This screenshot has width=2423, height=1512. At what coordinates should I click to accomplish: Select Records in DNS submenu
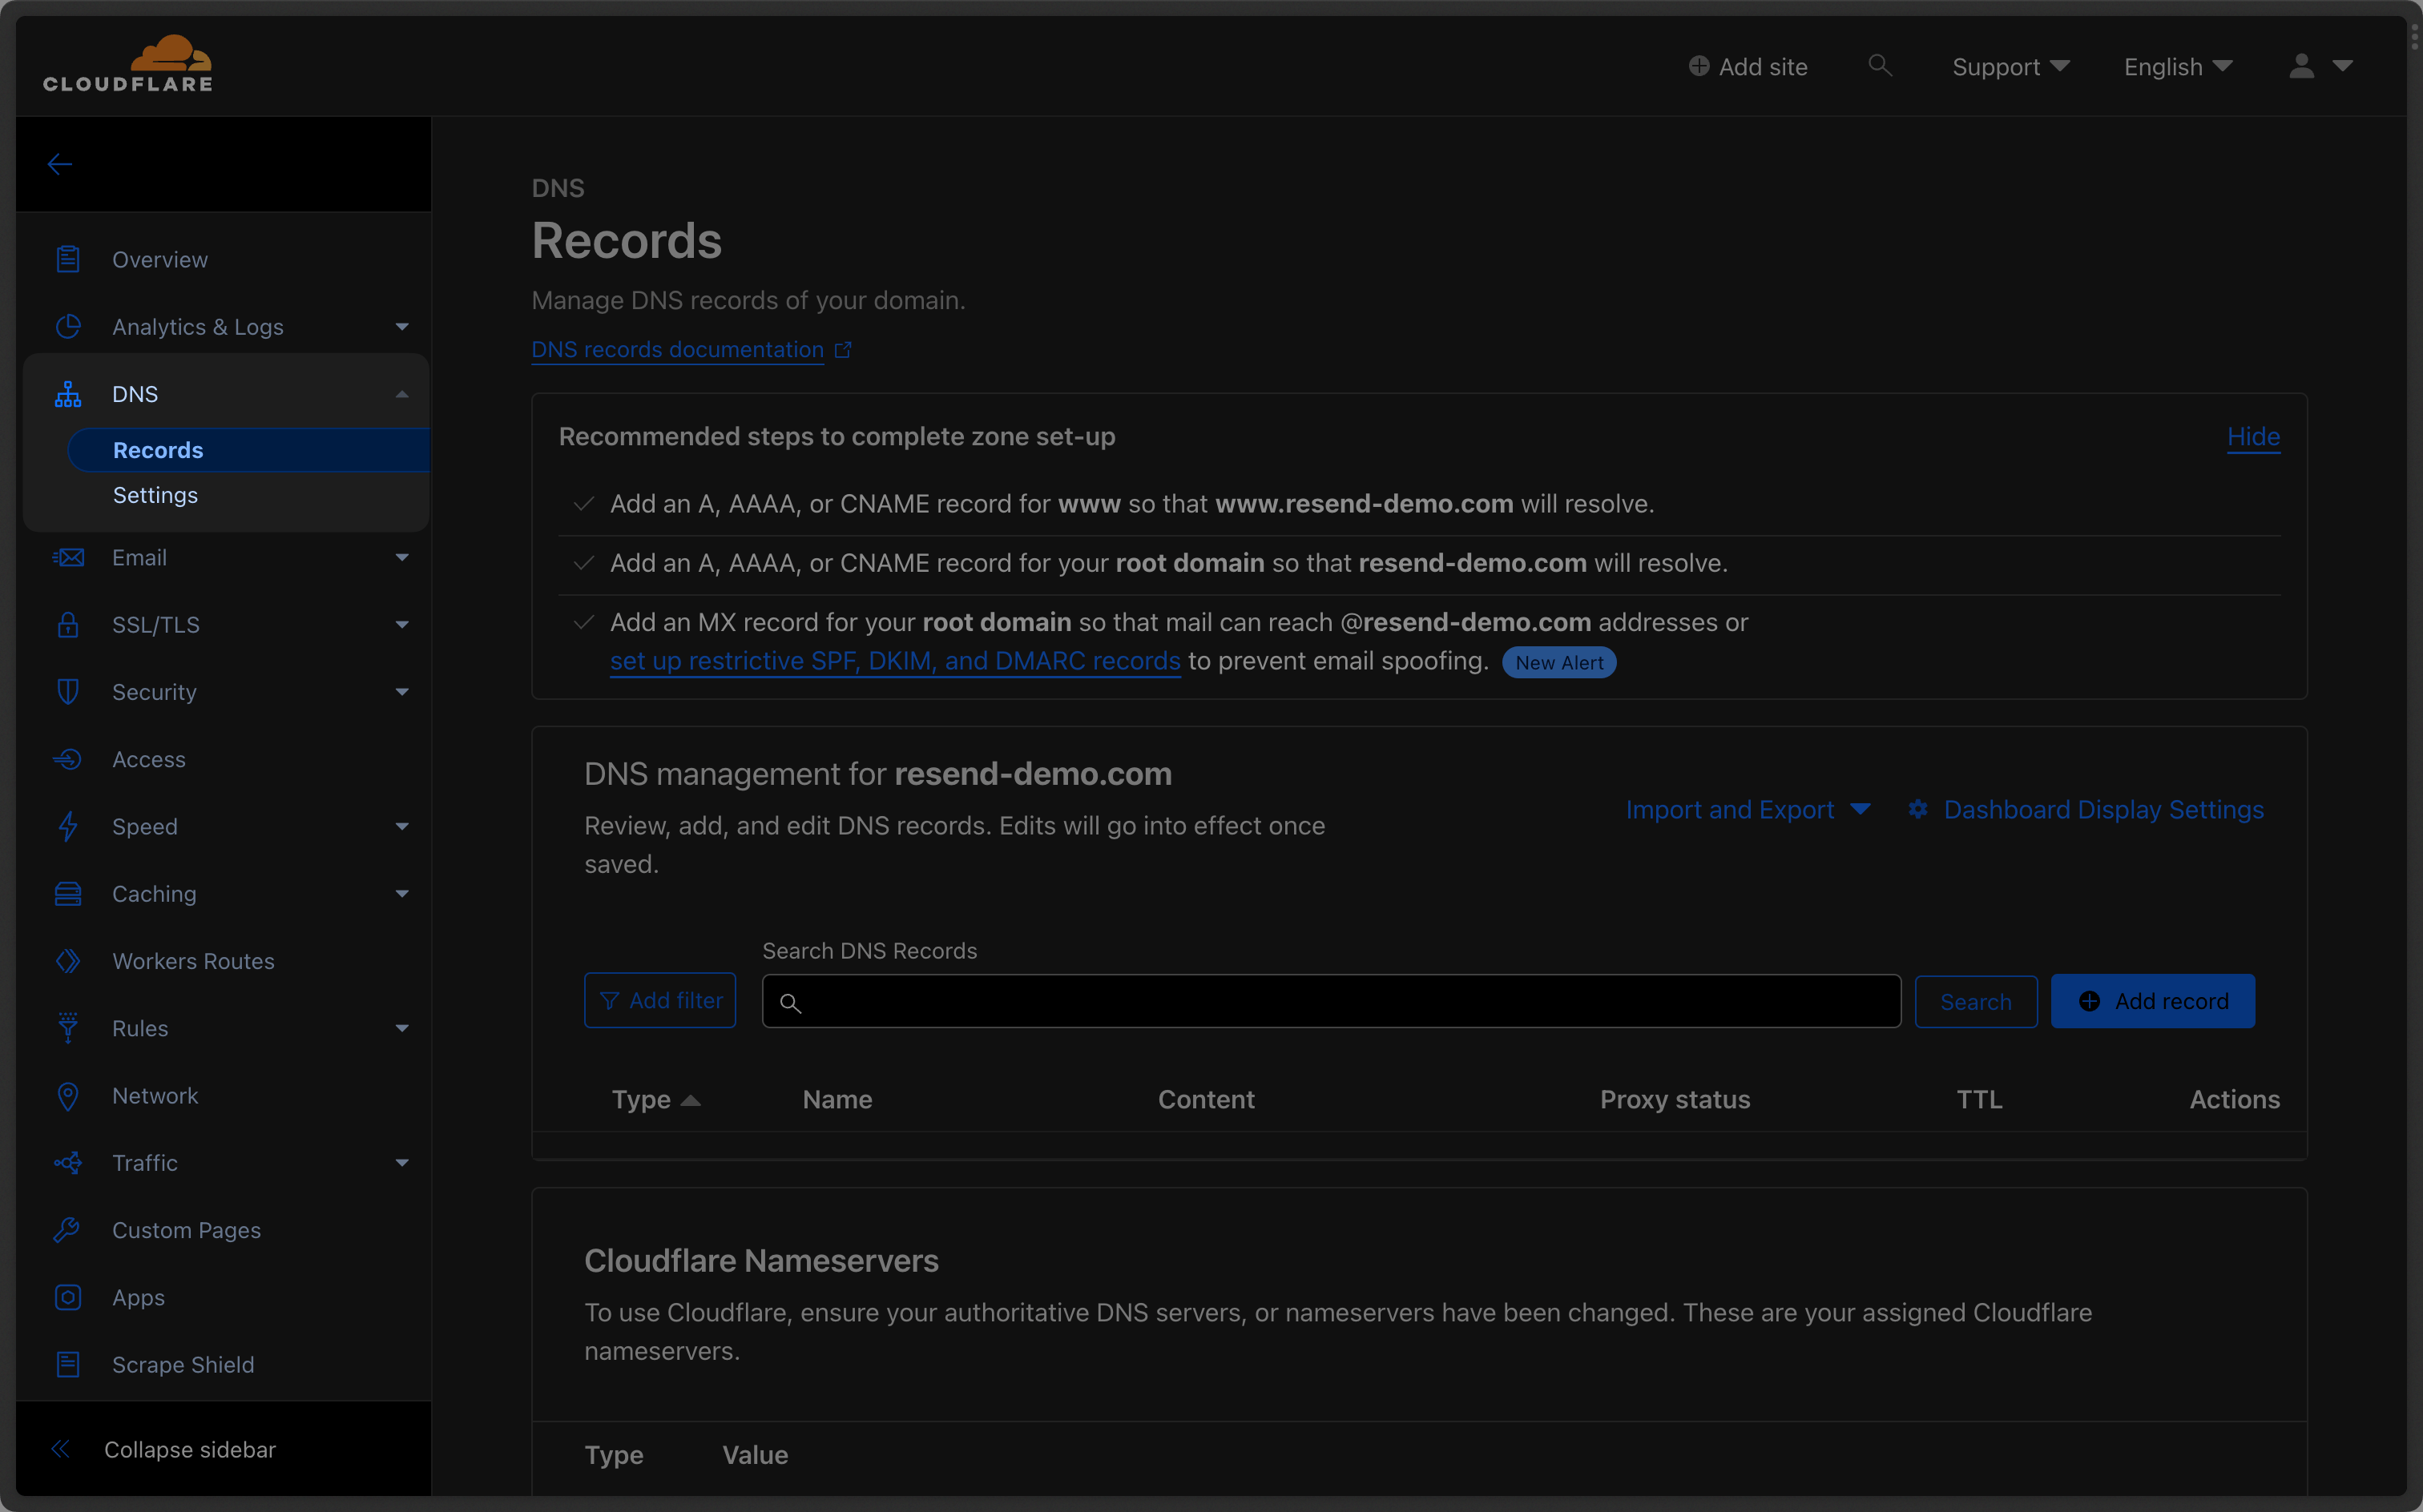tap(249, 450)
